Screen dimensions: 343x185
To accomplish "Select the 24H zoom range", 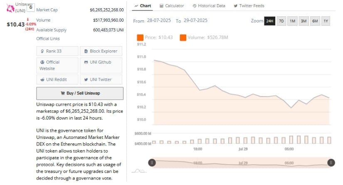I will (270, 21).
